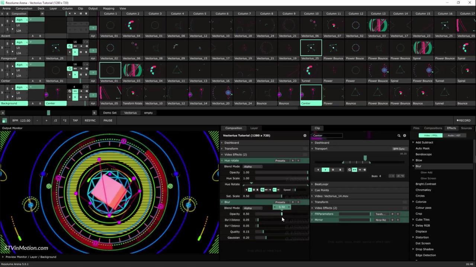Set clip transport to random playback

tap(340, 170)
